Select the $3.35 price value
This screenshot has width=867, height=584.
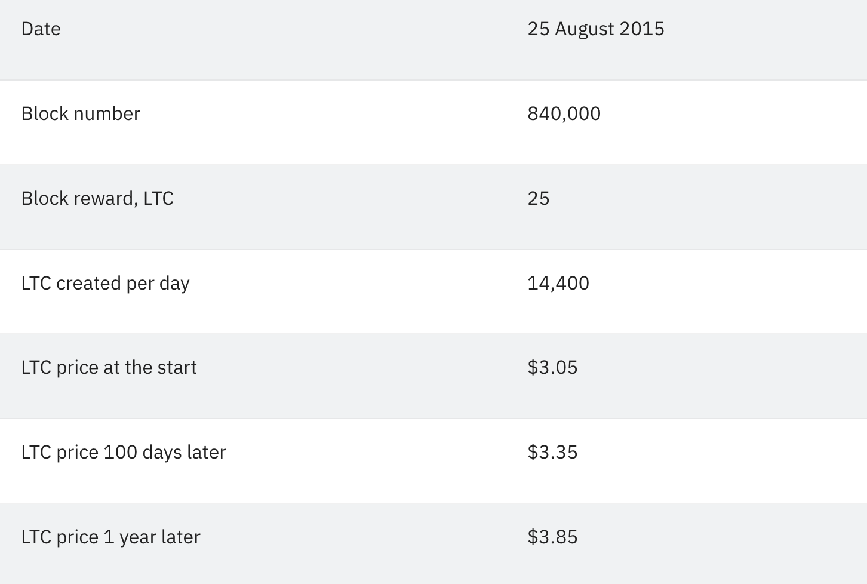pos(552,453)
